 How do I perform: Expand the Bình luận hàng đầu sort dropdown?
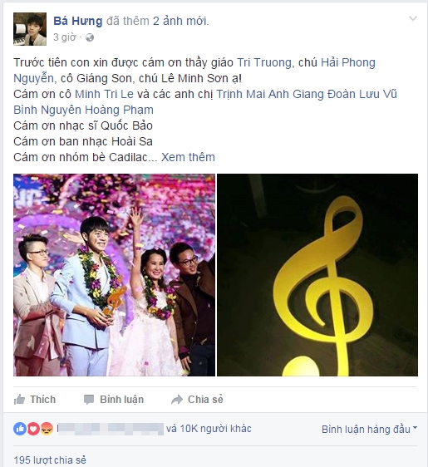click(369, 429)
